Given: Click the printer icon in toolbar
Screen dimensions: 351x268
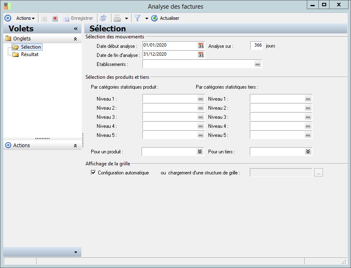Looking at the screenshot, I should [117, 18].
